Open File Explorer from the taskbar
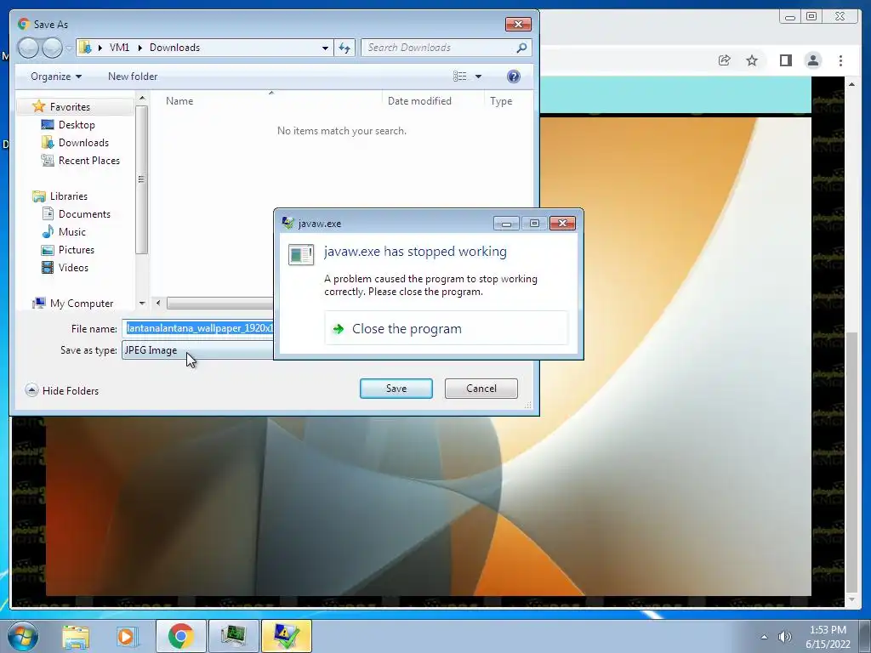 pyautogui.click(x=76, y=636)
